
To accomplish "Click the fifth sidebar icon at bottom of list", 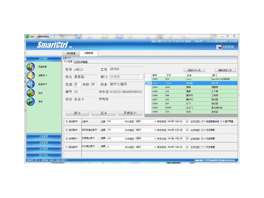I will (31, 102).
